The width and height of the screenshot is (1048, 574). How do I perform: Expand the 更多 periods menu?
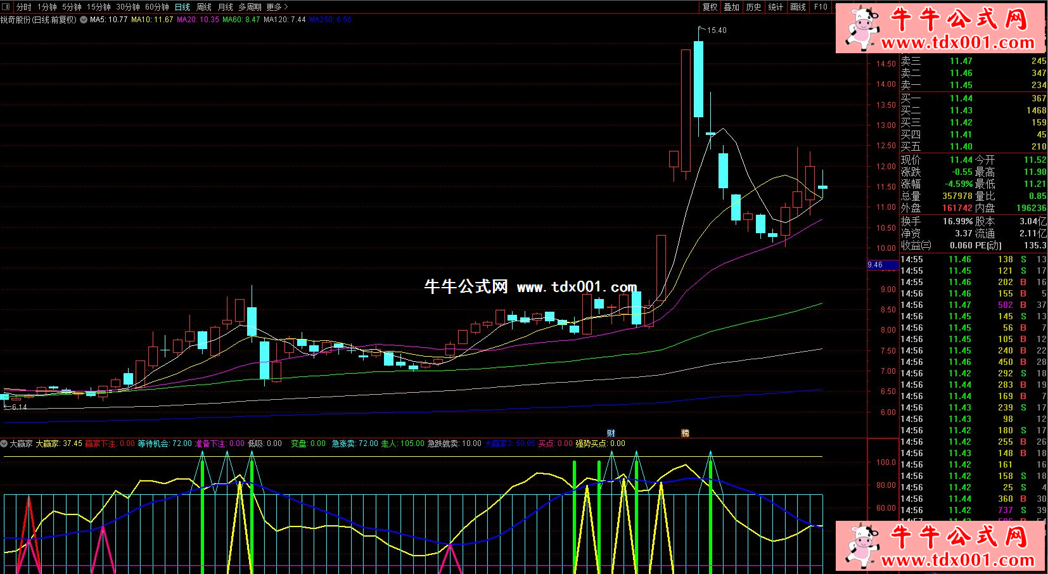277,7
